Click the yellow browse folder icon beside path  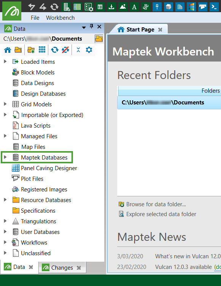point(99,39)
